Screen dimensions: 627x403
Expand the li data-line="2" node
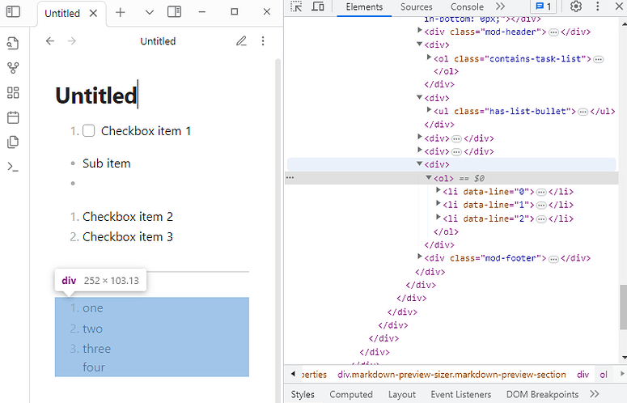tap(438, 217)
